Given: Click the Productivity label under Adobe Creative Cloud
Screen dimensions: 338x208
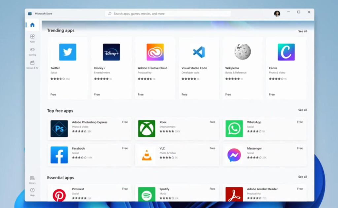Looking at the screenshot, I should pyautogui.click(x=145, y=73).
